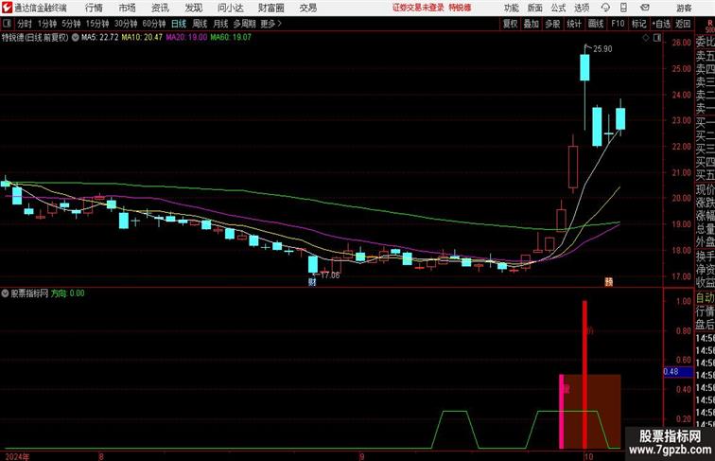
Task: Open the 财富圈 menu
Action: tap(270, 8)
